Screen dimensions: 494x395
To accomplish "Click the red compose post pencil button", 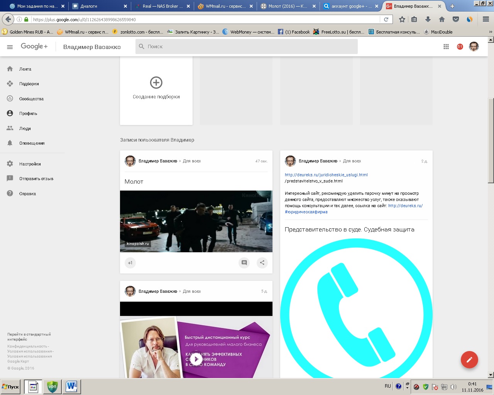I will pyautogui.click(x=469, y=360).
